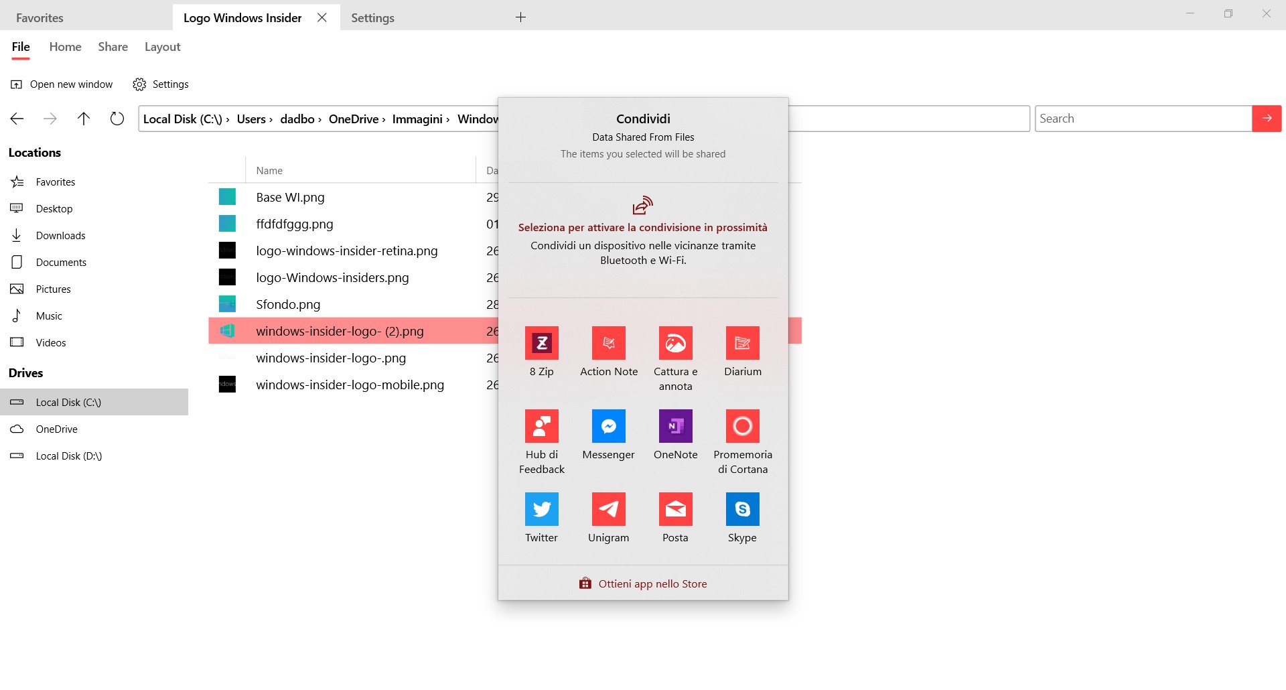Open Favorites in Locations sidebar
Viewport: 1286px width, 690px height.
pyautogui.click(x=94, y=182)
